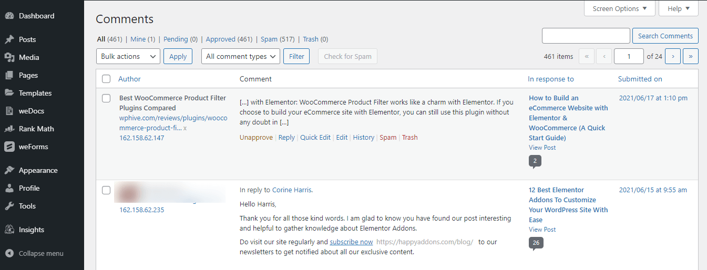The width and height of the screenshot is (707, 270).
Task: Open Quick Edit for first comment
Action: point(315,137)
